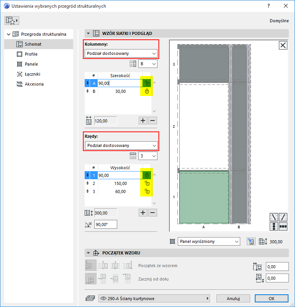The height and width of the screenshot is (307, 295).
Task: Collapse Przegroda strukturalna tree node
Action: point(8,34)
